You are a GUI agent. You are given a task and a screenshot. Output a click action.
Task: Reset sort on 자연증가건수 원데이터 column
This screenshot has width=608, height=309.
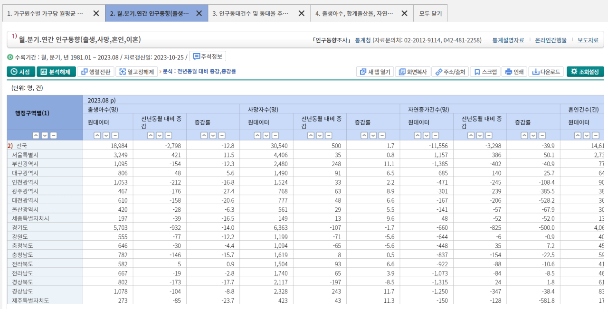pos(436,135)
